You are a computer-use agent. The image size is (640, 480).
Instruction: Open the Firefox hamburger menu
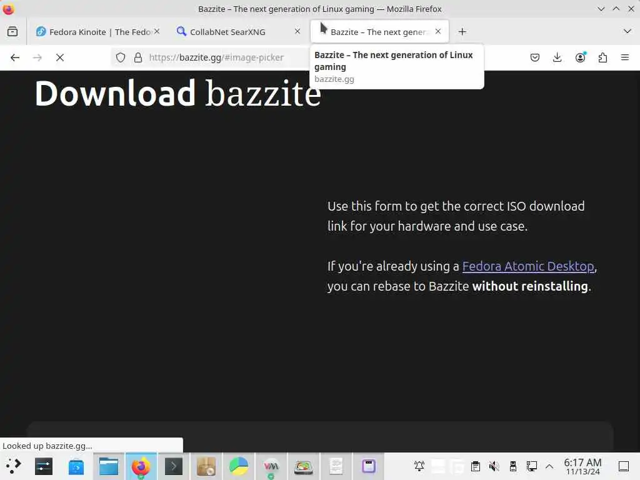(625, 57)
